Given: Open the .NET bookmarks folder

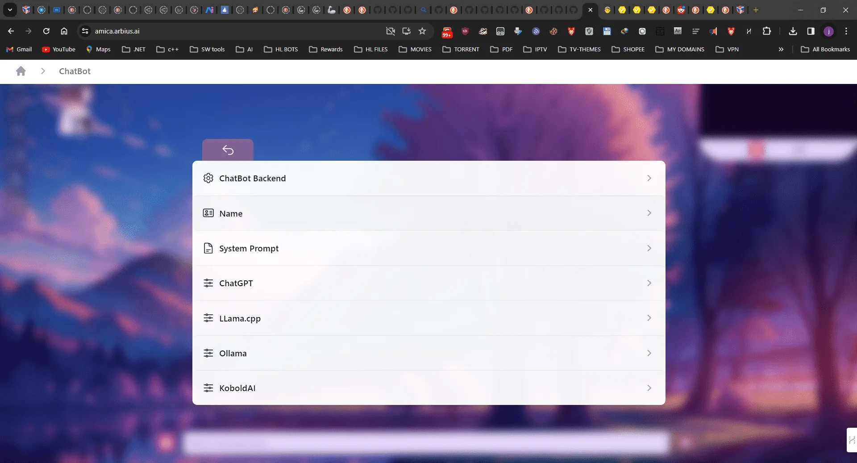Looking at the screenshot, I should tap(134, 49).
